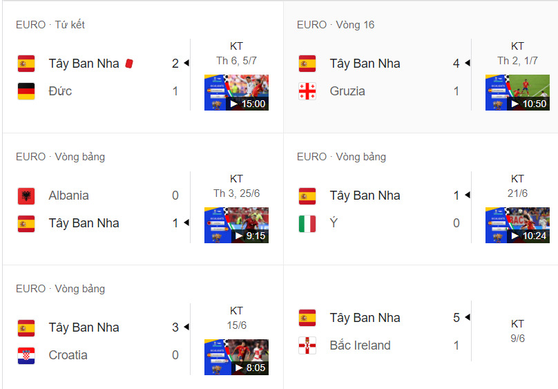Open the 9:15 Albania match highlight thumbnail
This screenshot has width=558, height=389.
coord(236,225)
